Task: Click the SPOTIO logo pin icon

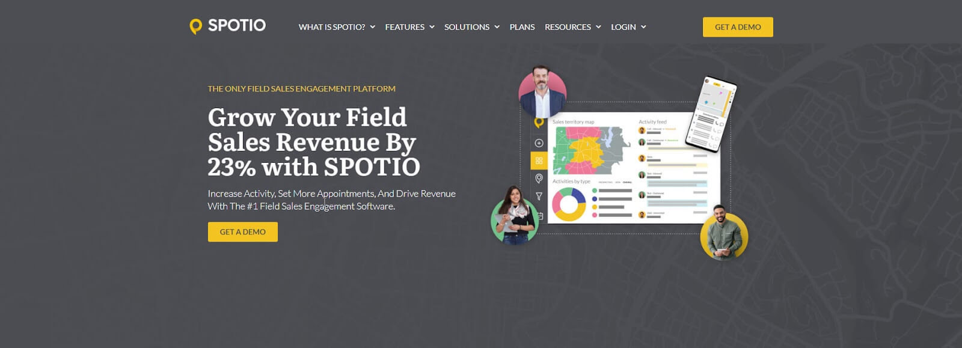Action: click(195, 26)
